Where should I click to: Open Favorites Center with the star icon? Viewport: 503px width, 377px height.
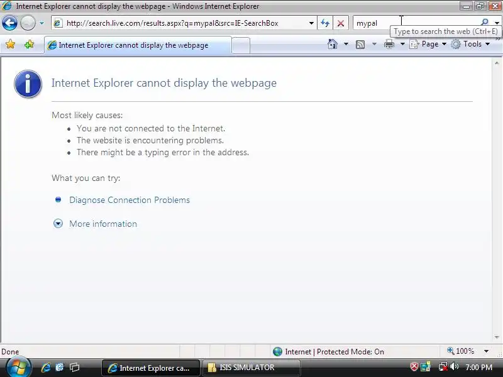click(10, 44)
